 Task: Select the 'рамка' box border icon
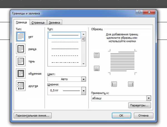click(x=21, y=49)
